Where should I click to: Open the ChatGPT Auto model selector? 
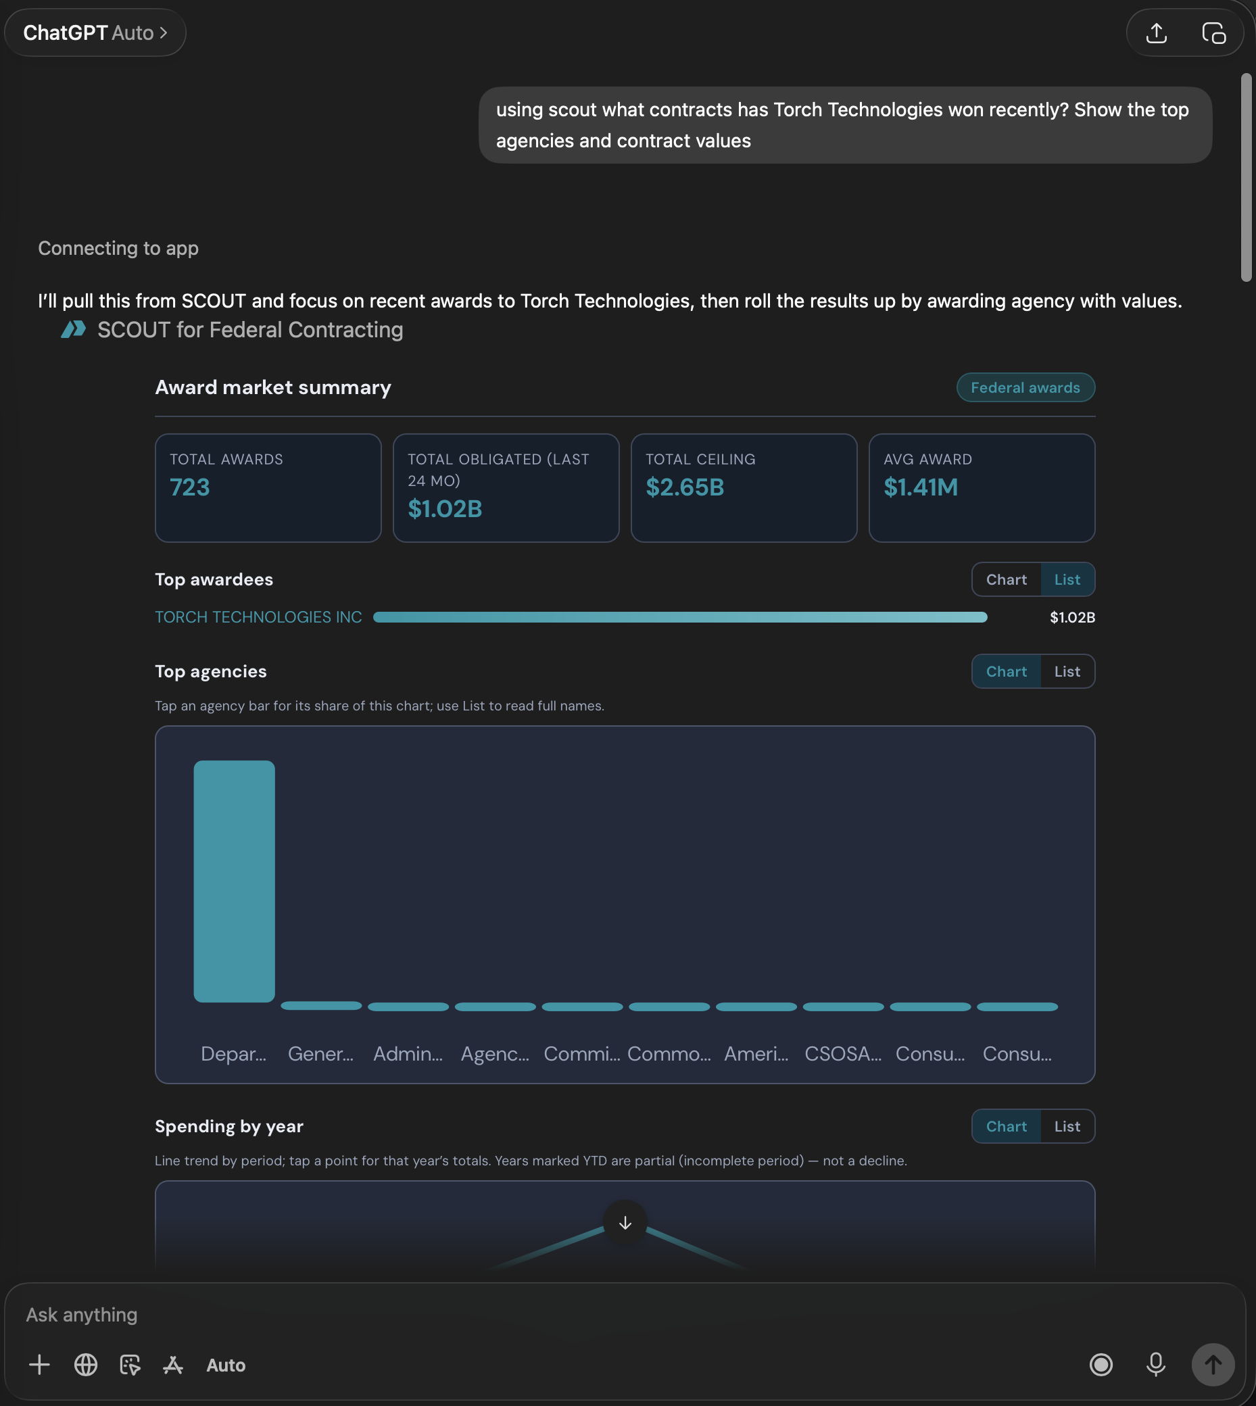tap(95, 32)
